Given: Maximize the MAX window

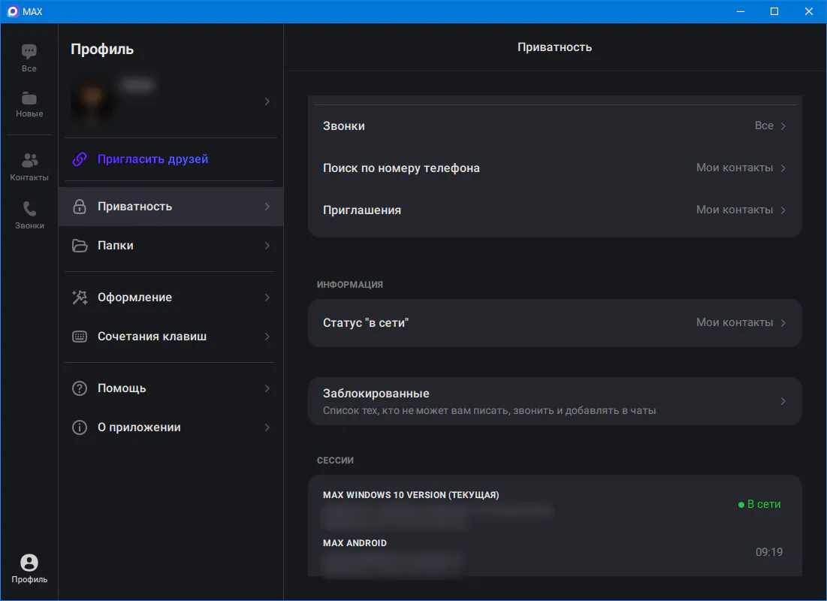Looking at the screenshot, I should coord(774,11).
